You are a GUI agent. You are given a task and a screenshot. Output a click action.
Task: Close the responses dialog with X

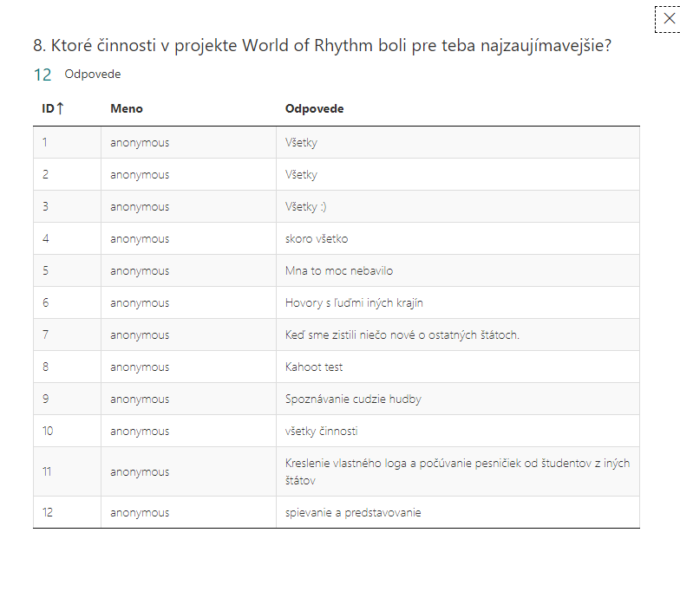(x=670, y=19)
